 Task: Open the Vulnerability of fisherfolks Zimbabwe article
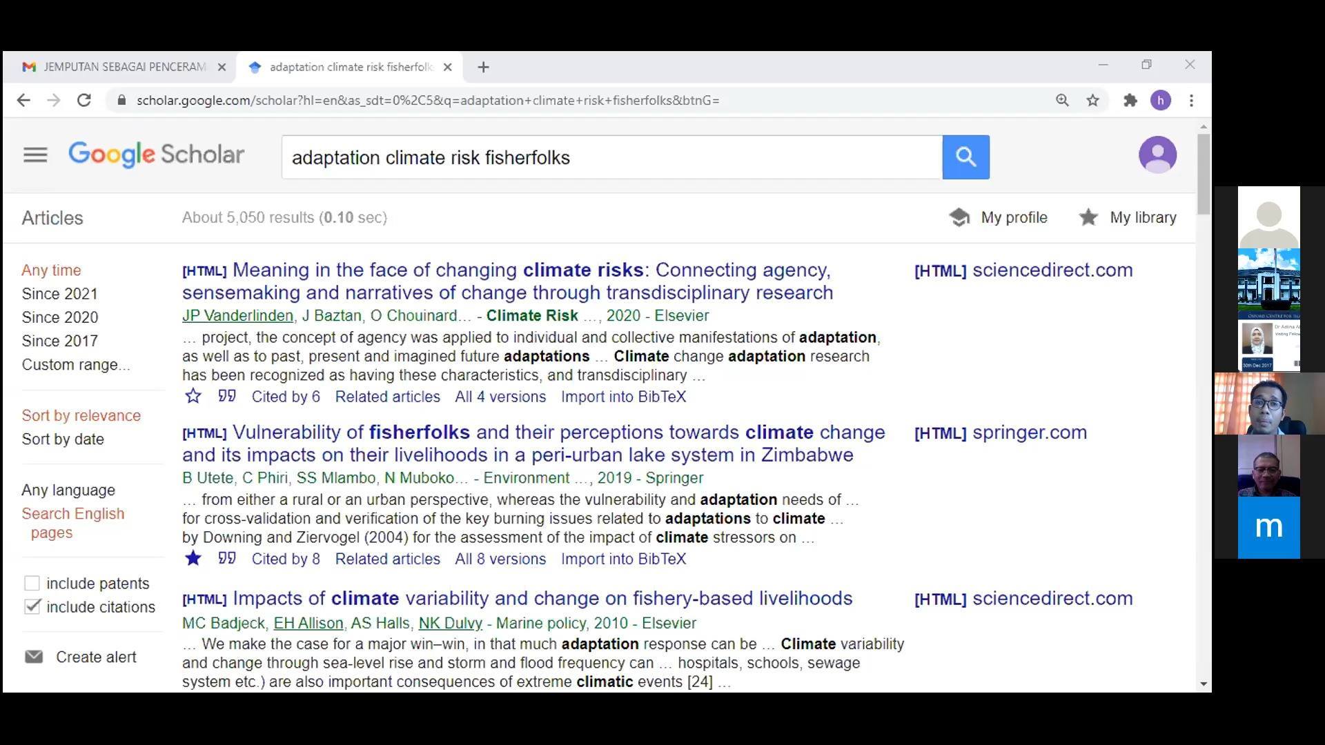point(533,444)
